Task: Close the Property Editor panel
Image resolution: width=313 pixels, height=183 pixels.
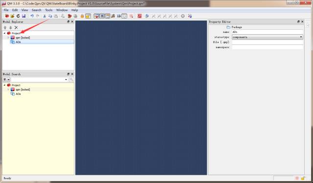Action: tap(302, 22)
